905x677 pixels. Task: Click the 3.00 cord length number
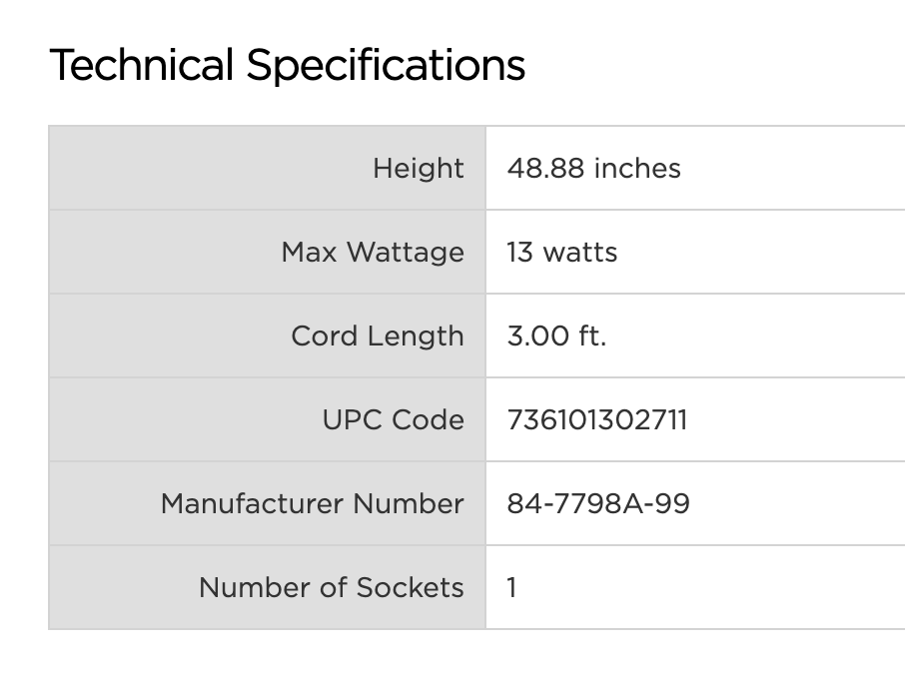pyautogui.click(x=537, y=336)
